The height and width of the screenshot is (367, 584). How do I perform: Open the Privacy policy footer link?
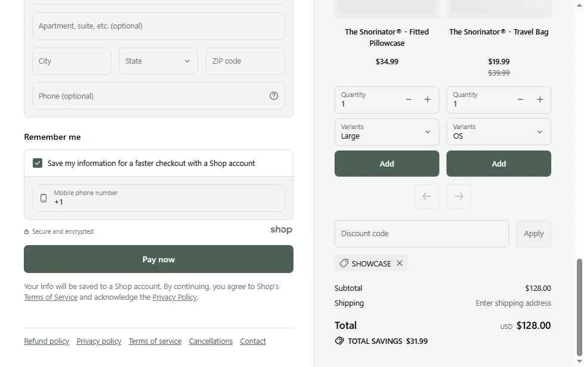(x=99, y=341)
